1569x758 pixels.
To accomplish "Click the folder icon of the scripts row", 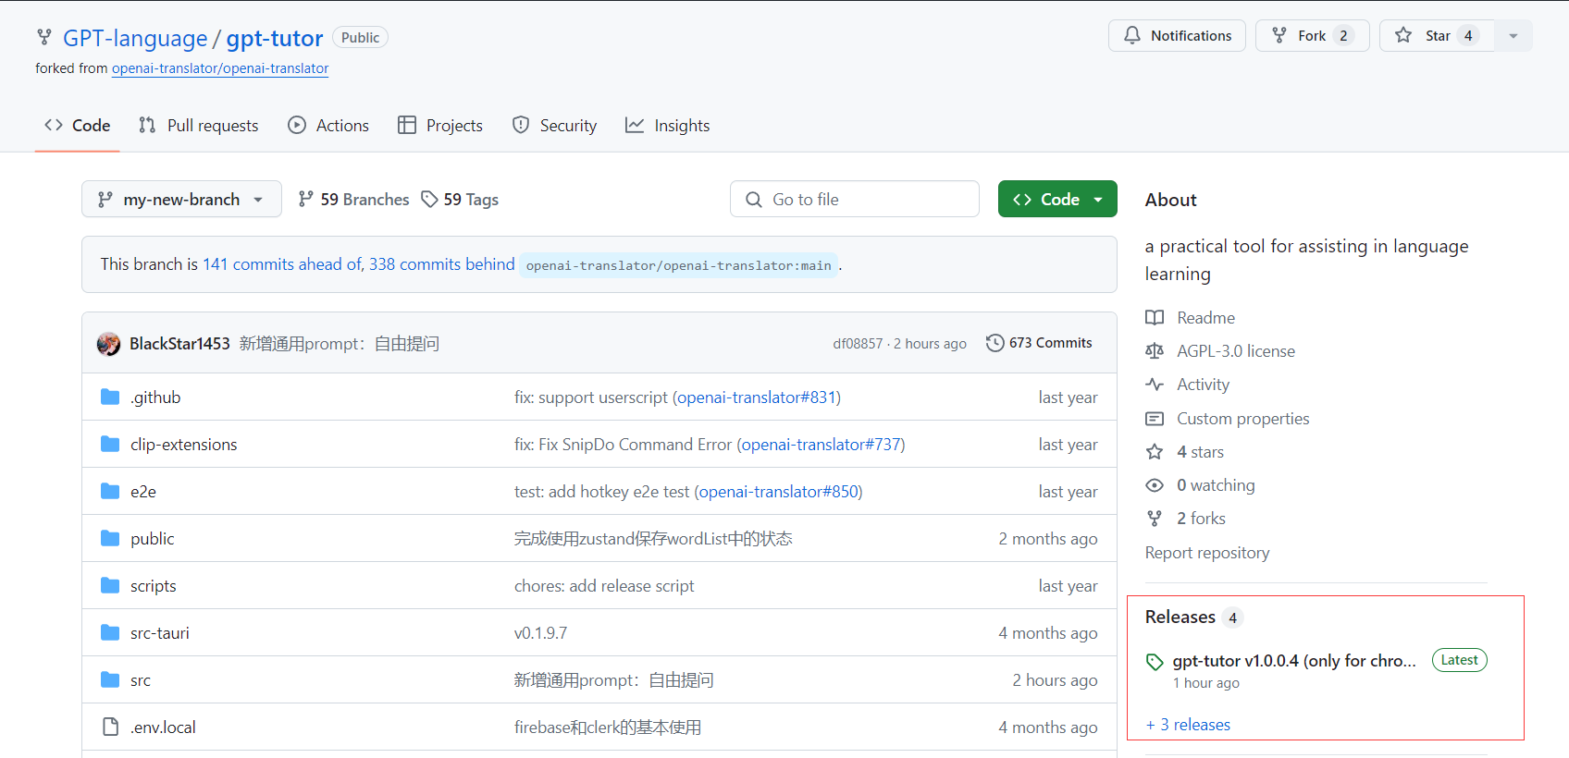I will tap(110, 585).
